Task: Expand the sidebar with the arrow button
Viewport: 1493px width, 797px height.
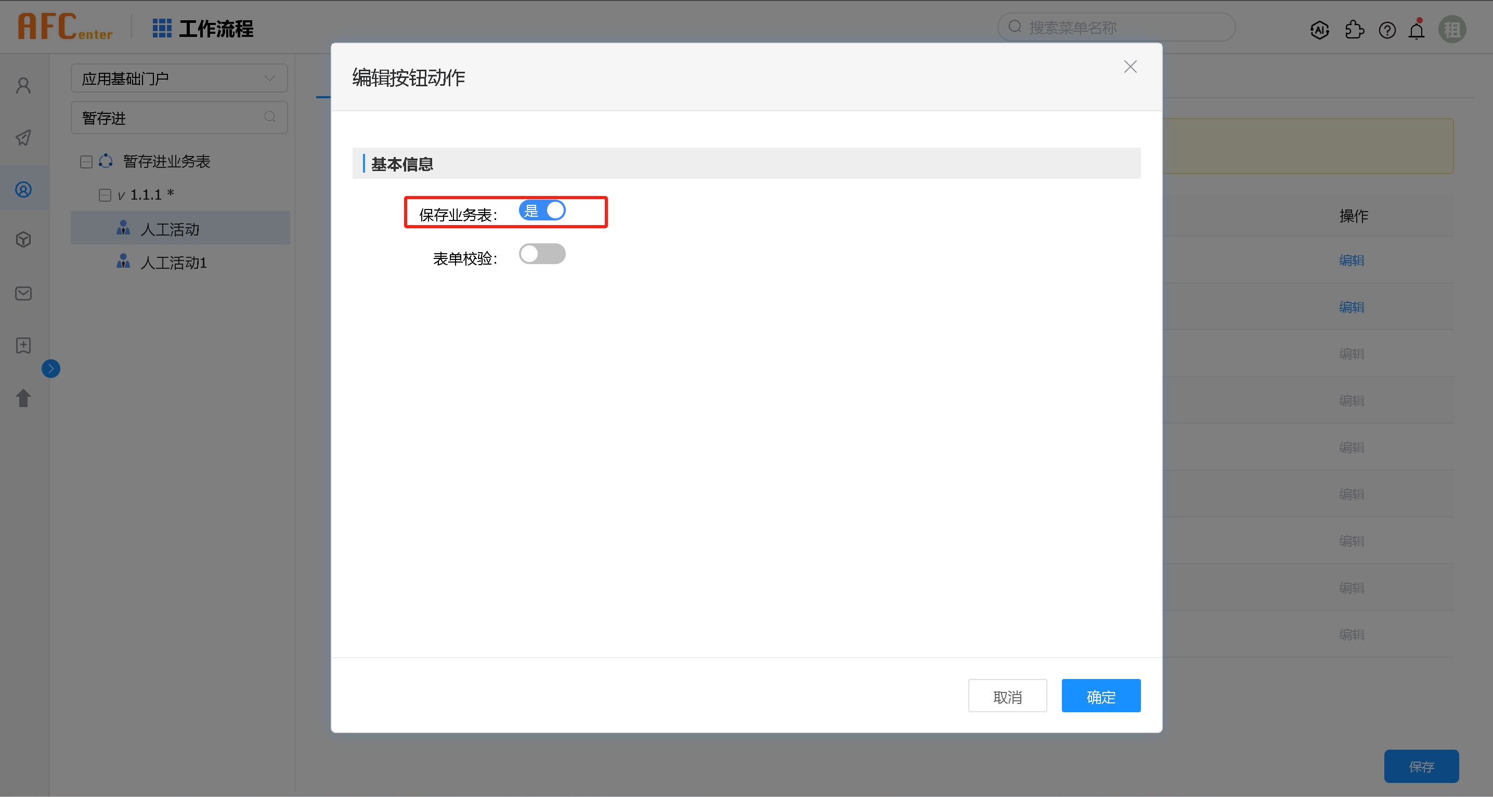Action: (x=51, y=368)
